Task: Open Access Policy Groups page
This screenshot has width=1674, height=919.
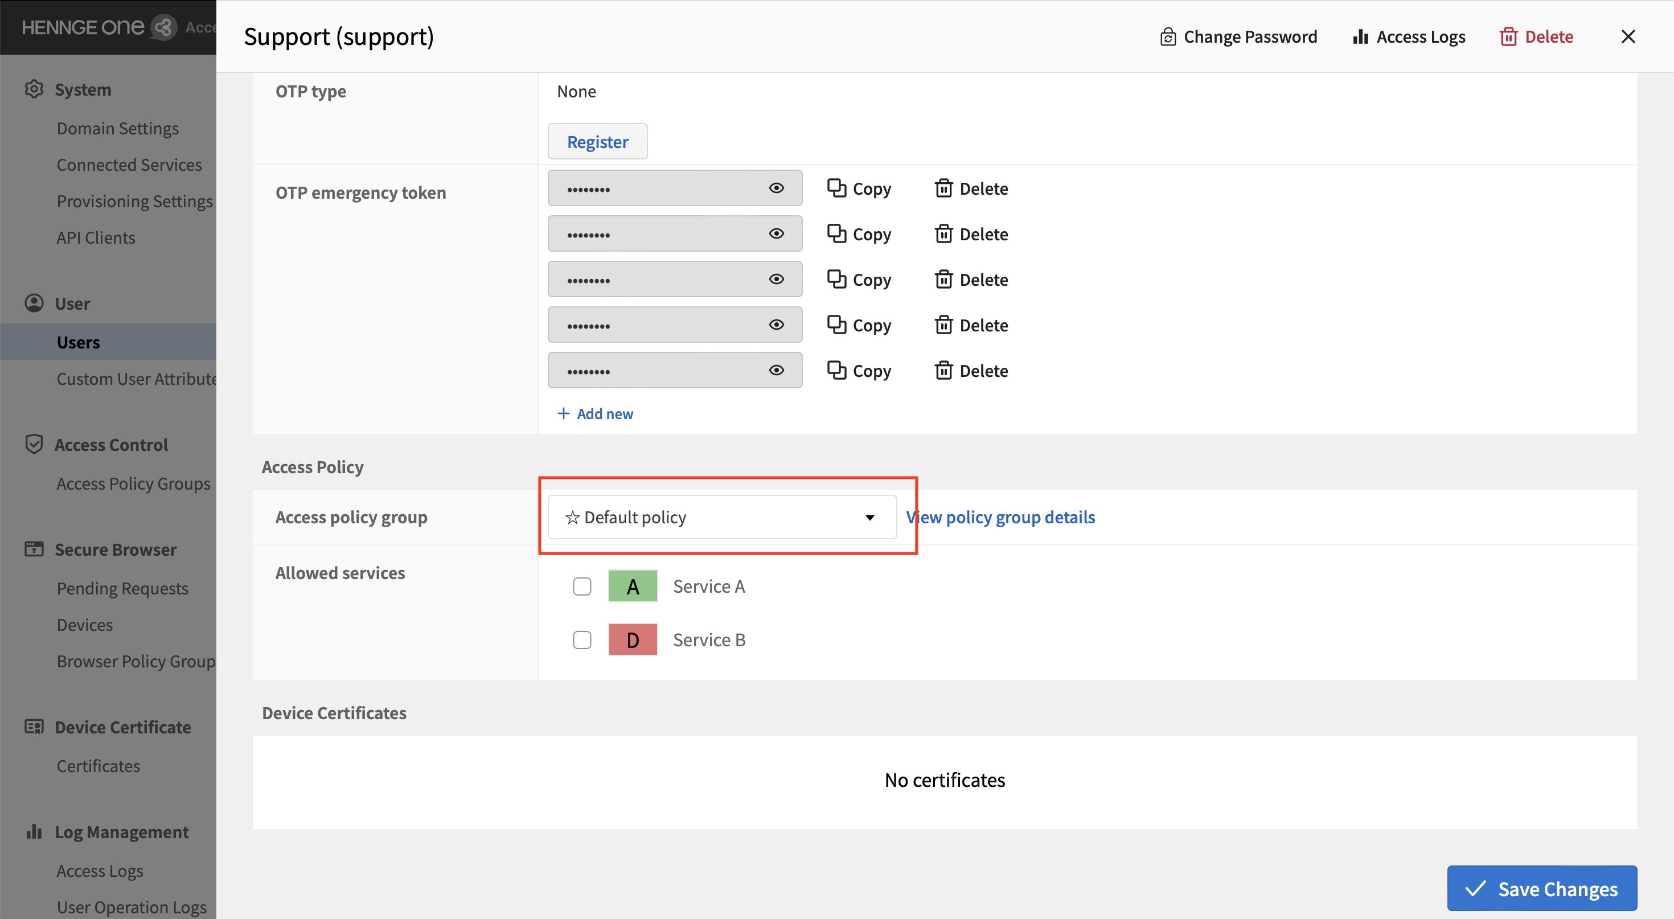Action: coord(133,483)
